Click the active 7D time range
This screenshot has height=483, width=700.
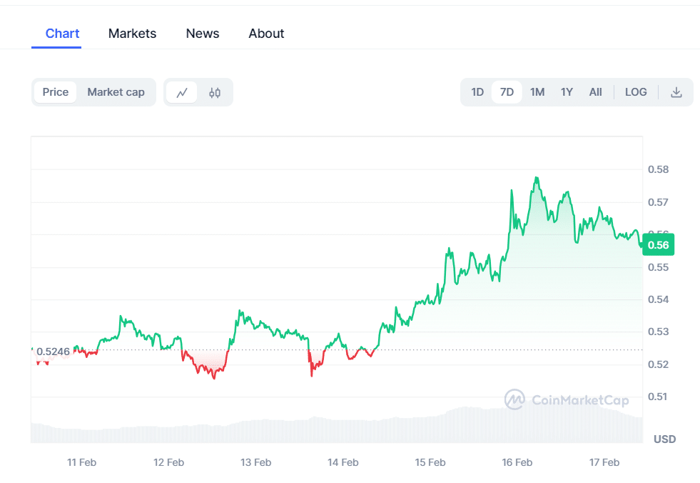(x=507, y=91)
